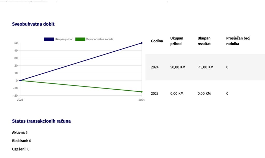Select the 2023 year cell in the table
This screenshot has width=265, height=158.
tap(155, 93)
